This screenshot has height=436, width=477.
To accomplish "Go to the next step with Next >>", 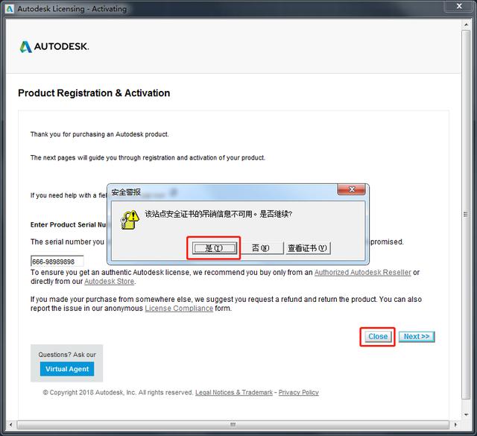I will [416, 336].
